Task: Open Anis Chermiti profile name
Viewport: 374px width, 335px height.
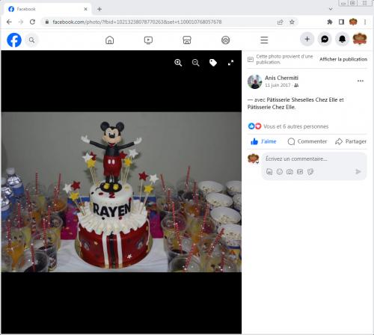Action: (281, 78)
